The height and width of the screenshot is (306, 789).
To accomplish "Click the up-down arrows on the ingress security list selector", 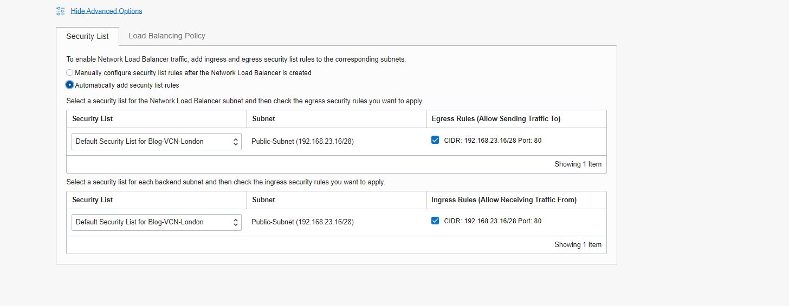I will (235, 222).
